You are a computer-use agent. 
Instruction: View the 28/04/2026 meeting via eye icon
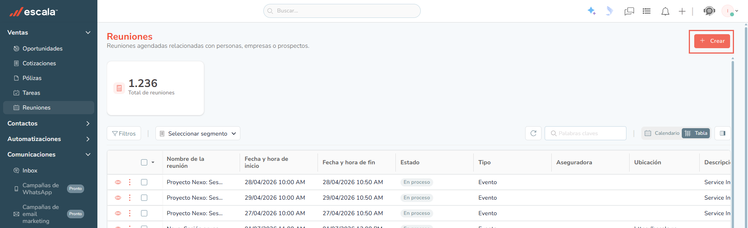point(118,182)
